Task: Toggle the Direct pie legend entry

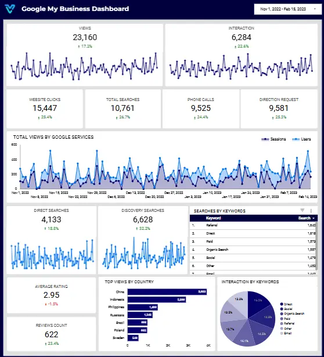Action: click(286, 304)
